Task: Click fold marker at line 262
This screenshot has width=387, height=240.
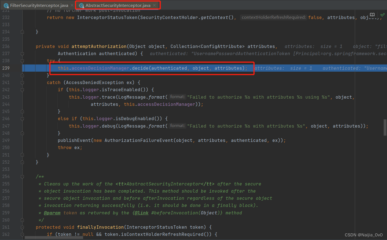Action: click(22, 234)
